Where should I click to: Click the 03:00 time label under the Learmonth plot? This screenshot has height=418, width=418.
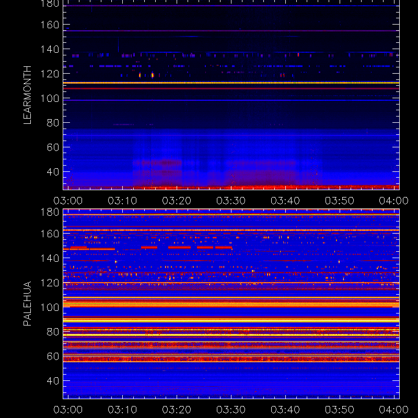tap(68, 201)
